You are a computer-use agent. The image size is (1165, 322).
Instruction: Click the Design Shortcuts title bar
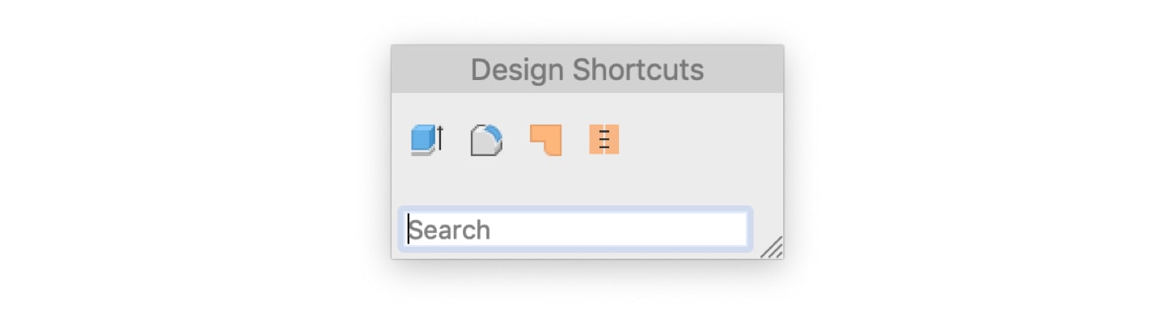point(587,70)
